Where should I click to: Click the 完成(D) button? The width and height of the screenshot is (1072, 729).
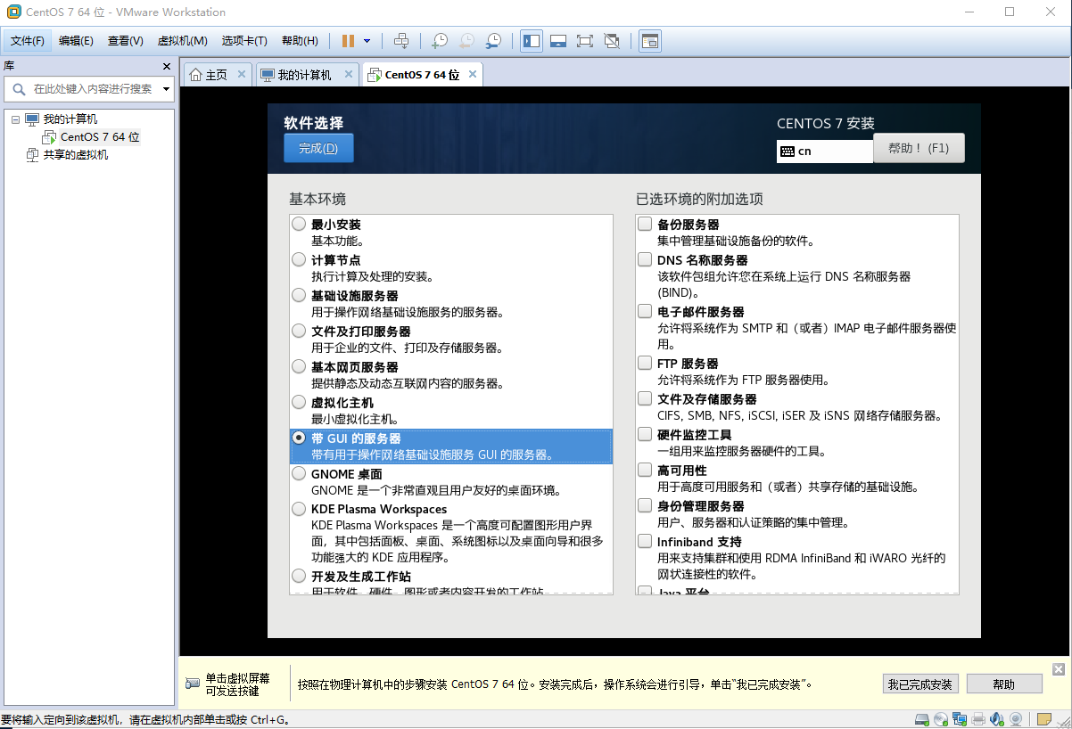click(x=318, y=148)
